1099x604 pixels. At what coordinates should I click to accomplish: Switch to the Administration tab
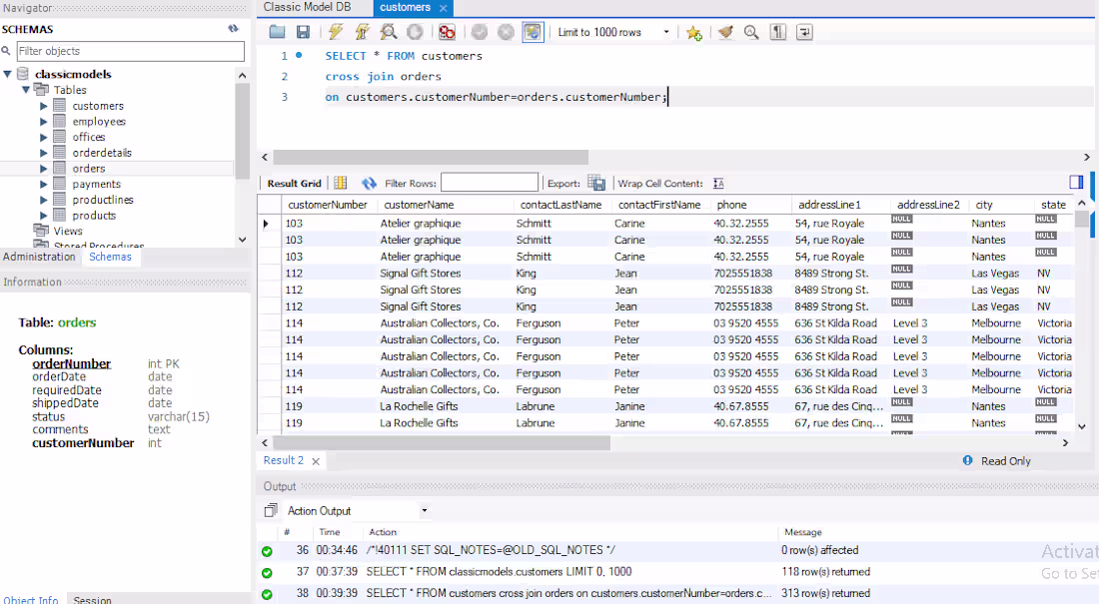tap(38, 257)
